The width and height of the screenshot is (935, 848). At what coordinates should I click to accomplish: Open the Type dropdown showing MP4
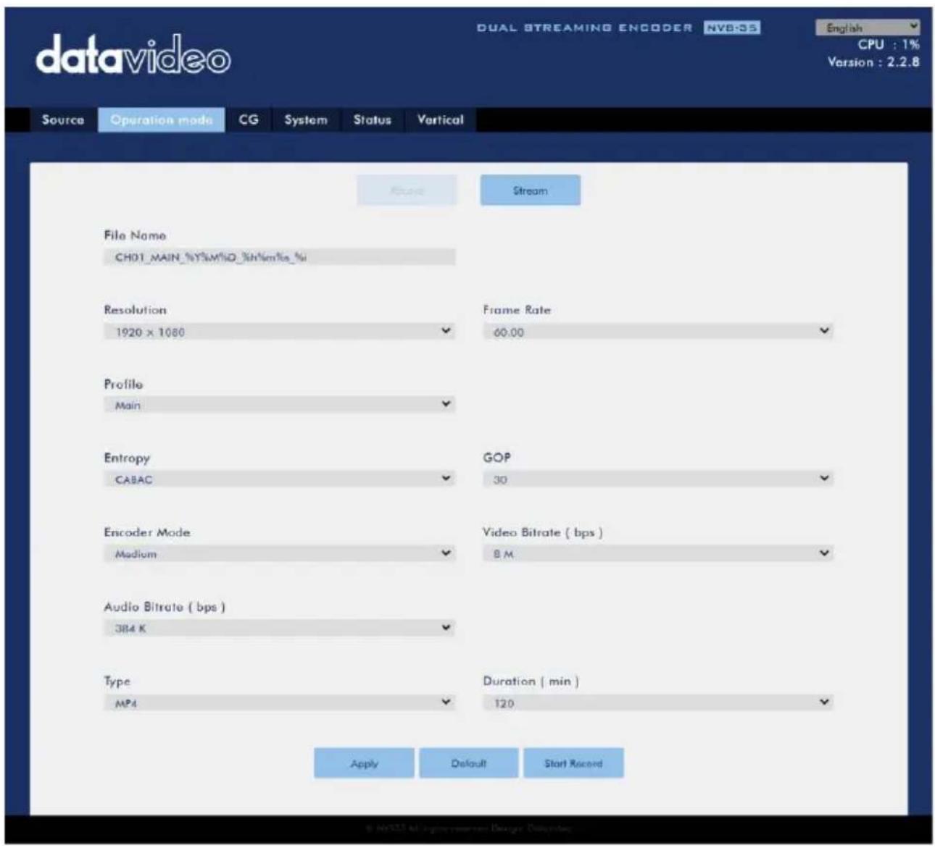click(x=280, y=702)
